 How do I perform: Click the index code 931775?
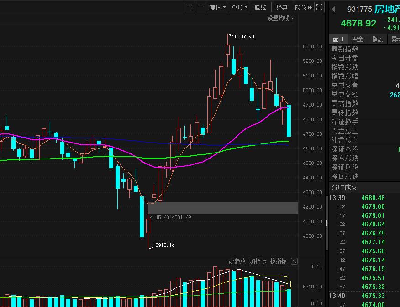click(x=360, y=10)
